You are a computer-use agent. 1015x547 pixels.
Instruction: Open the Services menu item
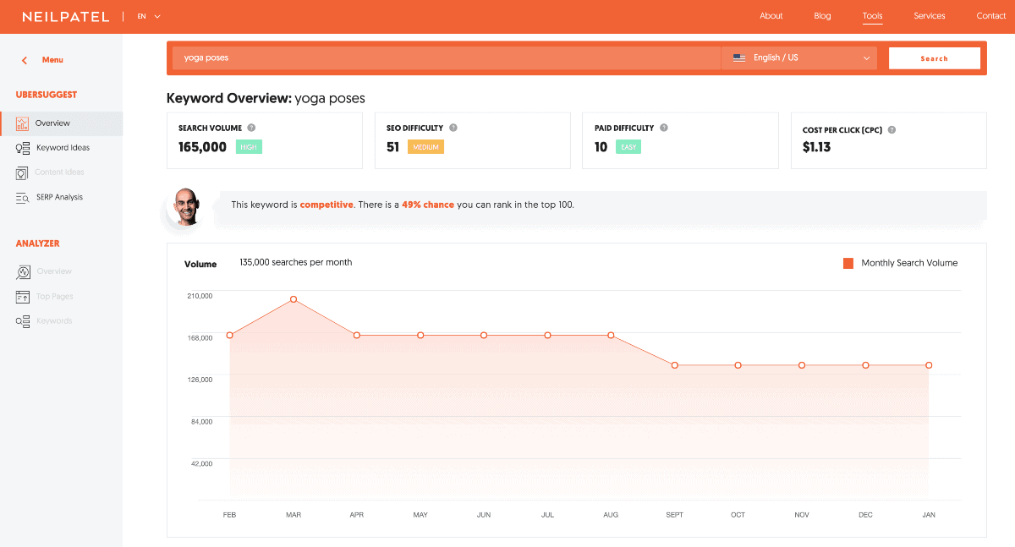click(x=929, y=15)
